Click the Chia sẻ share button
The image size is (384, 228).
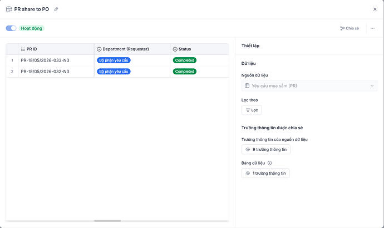point(349,28)
